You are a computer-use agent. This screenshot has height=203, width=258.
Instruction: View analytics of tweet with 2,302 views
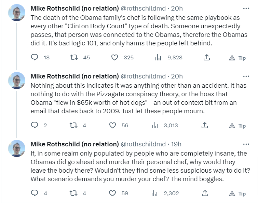[154, 193]
